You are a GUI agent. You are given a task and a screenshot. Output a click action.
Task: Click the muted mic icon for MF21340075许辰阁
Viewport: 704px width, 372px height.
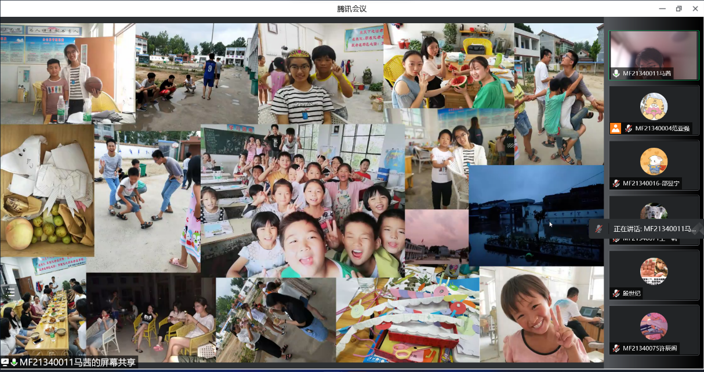click(x=616, y=348)
